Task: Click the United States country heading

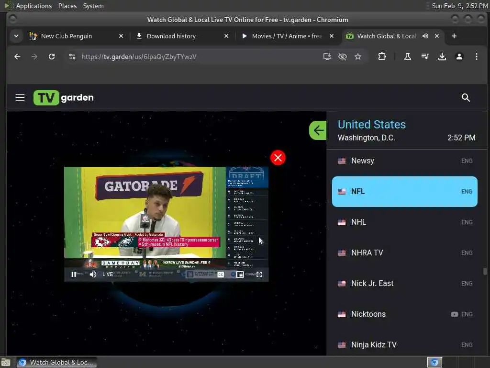Action: tap(371, 125)
